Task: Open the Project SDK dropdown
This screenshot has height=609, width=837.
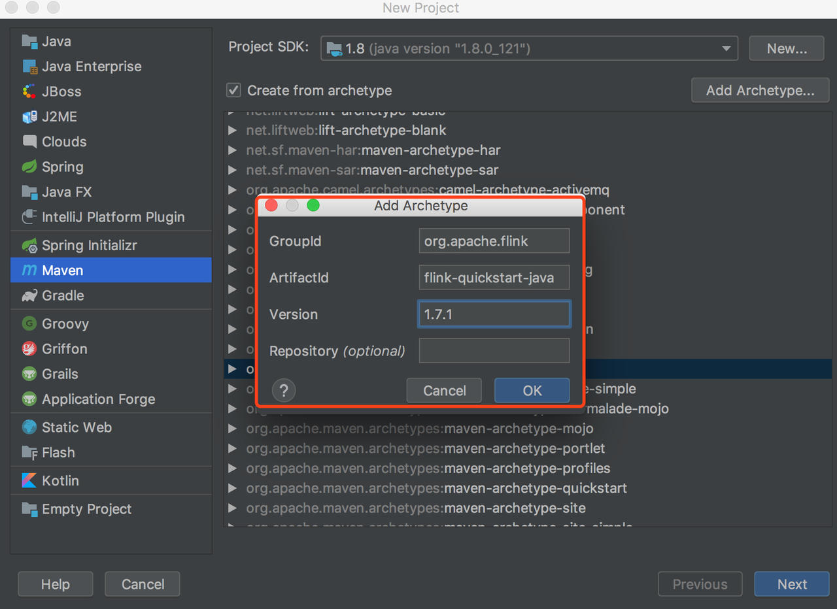Action: pyautogui.click(x=528, y=48)
